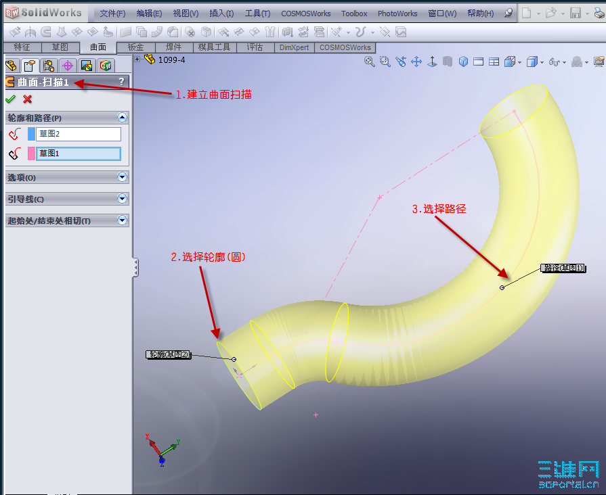Click the Hide/Show Items glasses icon
Viewport: 606px width, 495px height.
(x=555, y=62)
